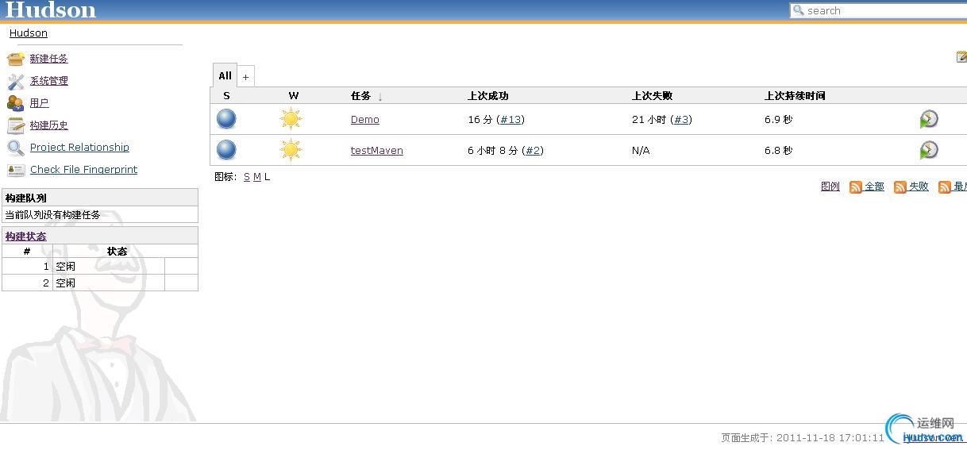Click the RSS icon for 全部
Image resolution: width=967 pixels, height=450 pixels.
[x=856, y=187]
